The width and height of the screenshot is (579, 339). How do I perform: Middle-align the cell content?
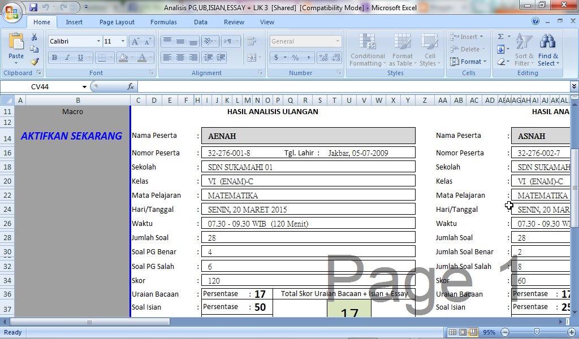pyautogui.click(x=180, y=41)
